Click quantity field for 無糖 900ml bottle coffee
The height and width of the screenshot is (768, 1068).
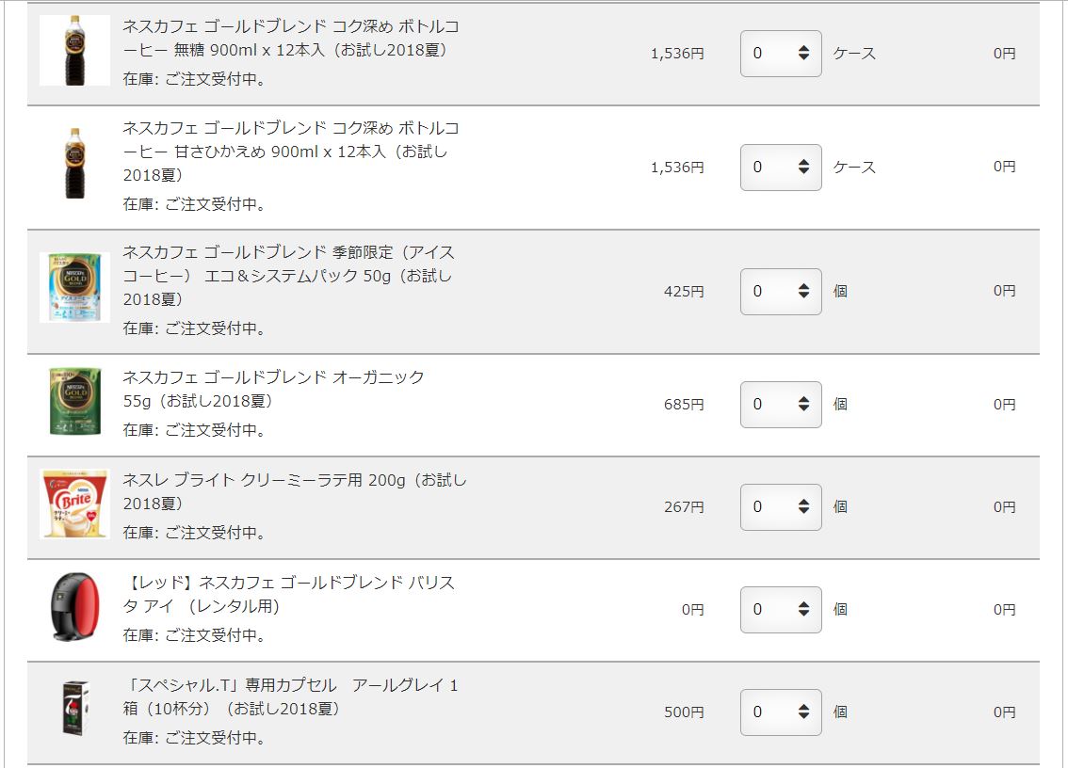[781, 53]
